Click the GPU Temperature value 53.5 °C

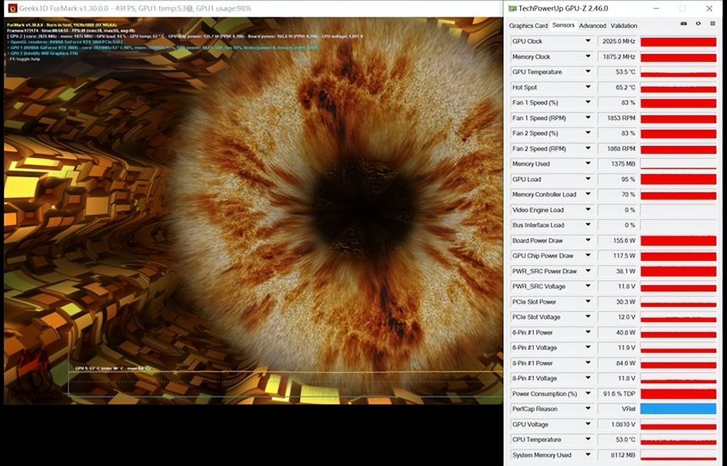pyautogui.click(x=617, y=72)
